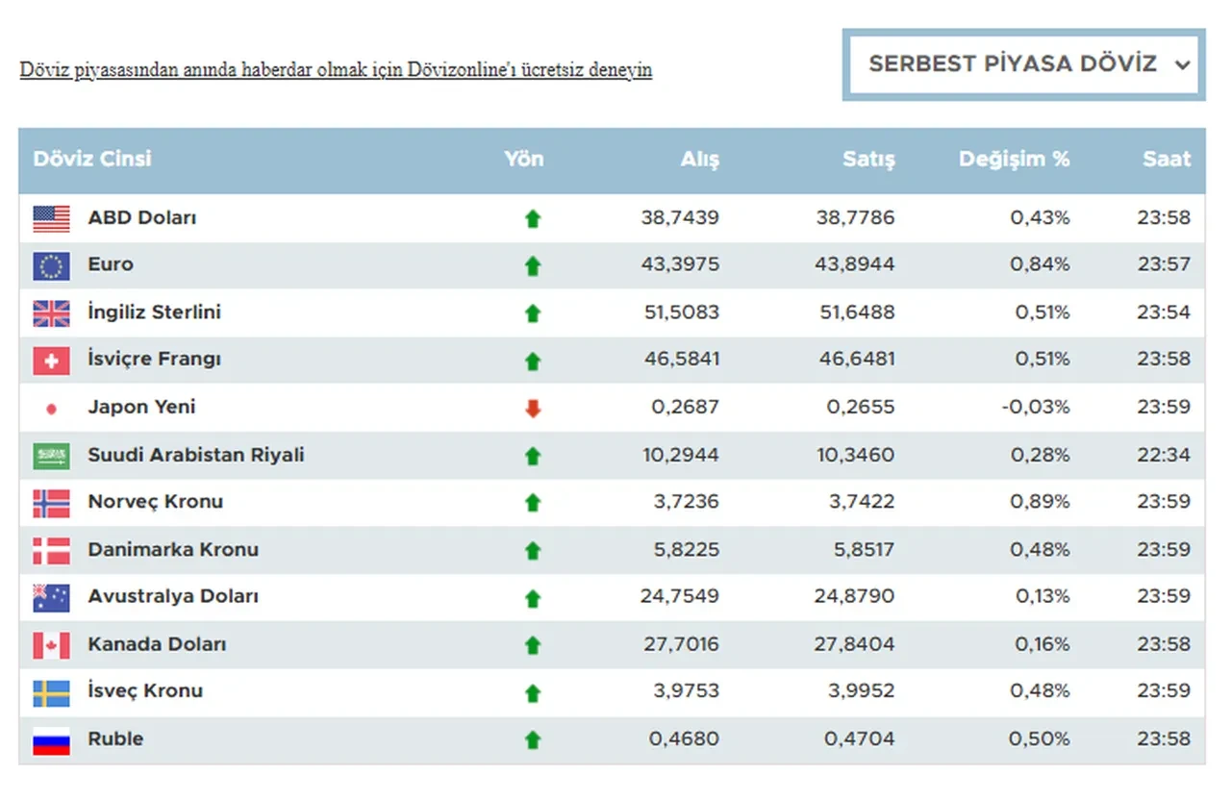Click the Danimarka Kronu currency name
Image resolution: width=1231 pixels, height=800 pixels.
click(x=173, y=550)
